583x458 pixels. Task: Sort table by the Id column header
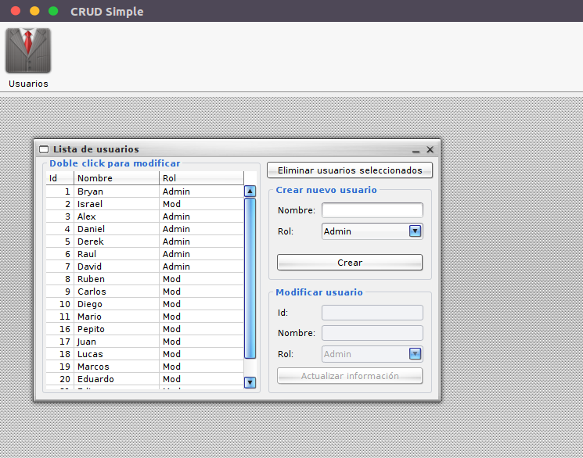59,178
